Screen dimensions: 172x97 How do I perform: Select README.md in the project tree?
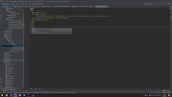(9, 84)
